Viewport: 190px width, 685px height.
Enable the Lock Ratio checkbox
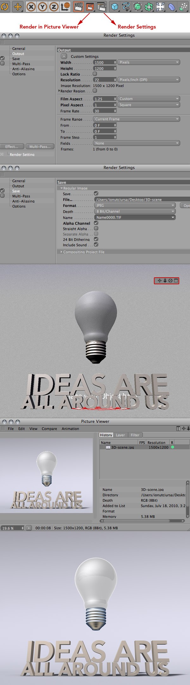tap(95, 74)
